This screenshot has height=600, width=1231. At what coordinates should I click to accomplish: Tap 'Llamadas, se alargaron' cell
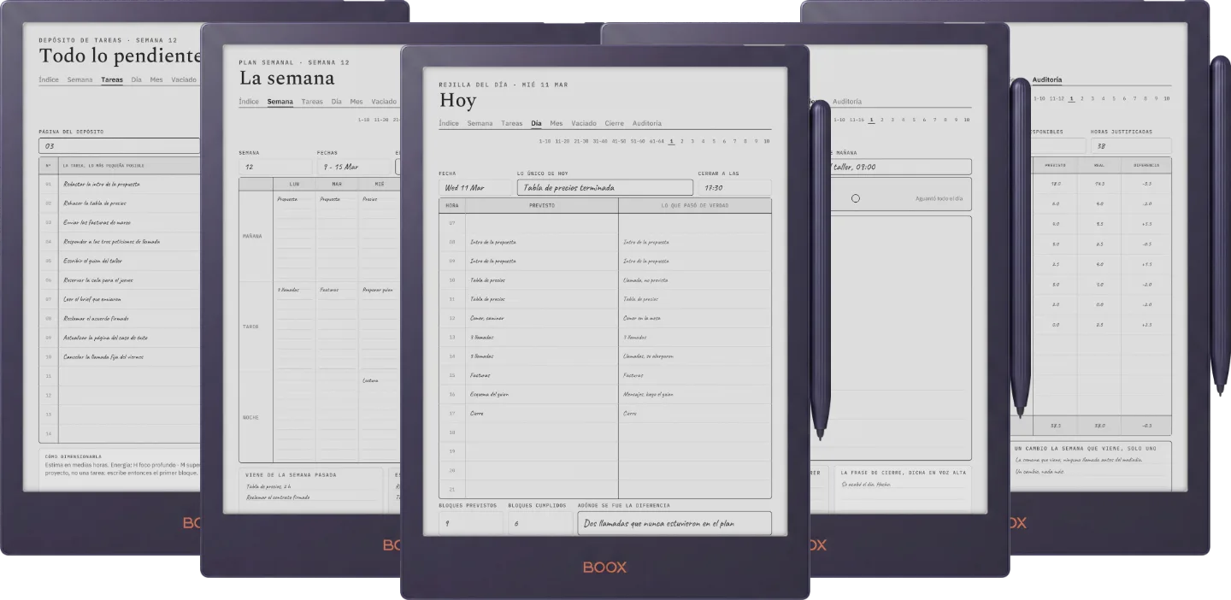pos(695,356)
